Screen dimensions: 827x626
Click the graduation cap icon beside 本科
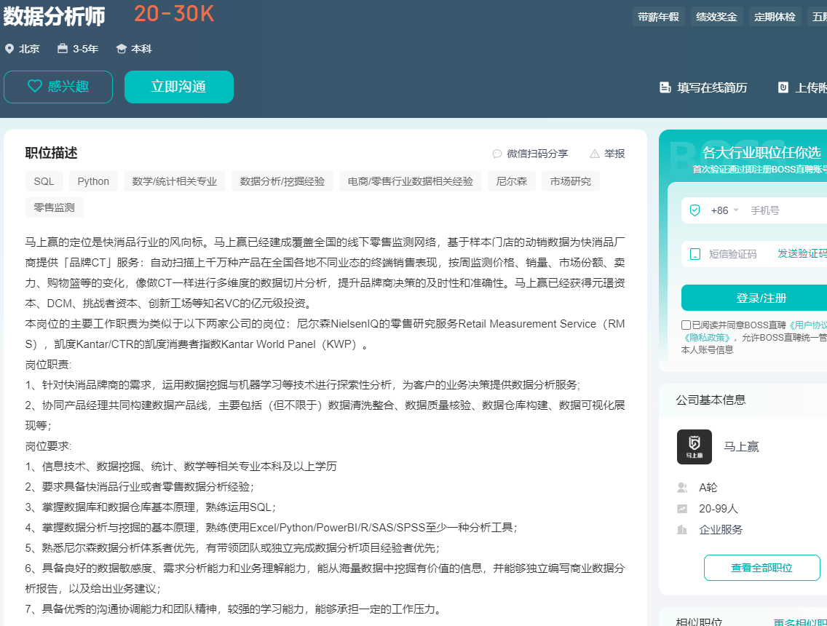coord(122,49)
